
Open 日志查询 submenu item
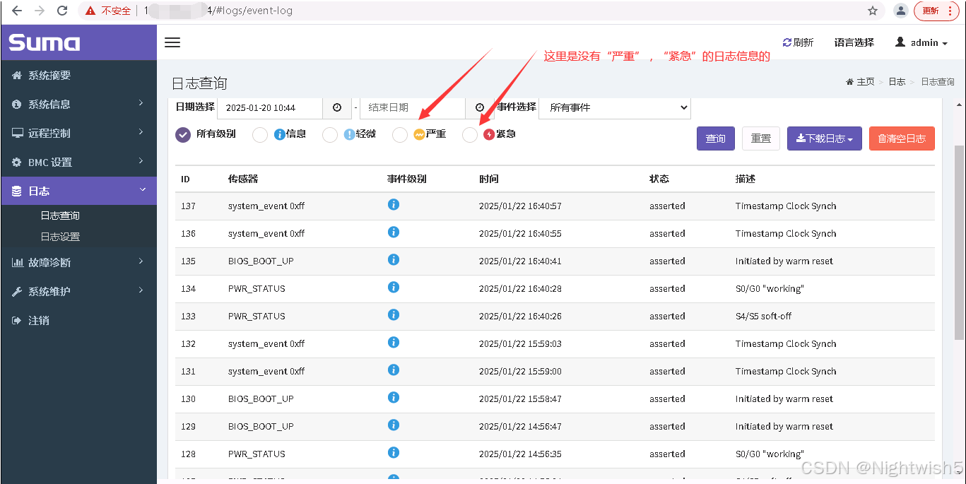(x=60, y=216)
